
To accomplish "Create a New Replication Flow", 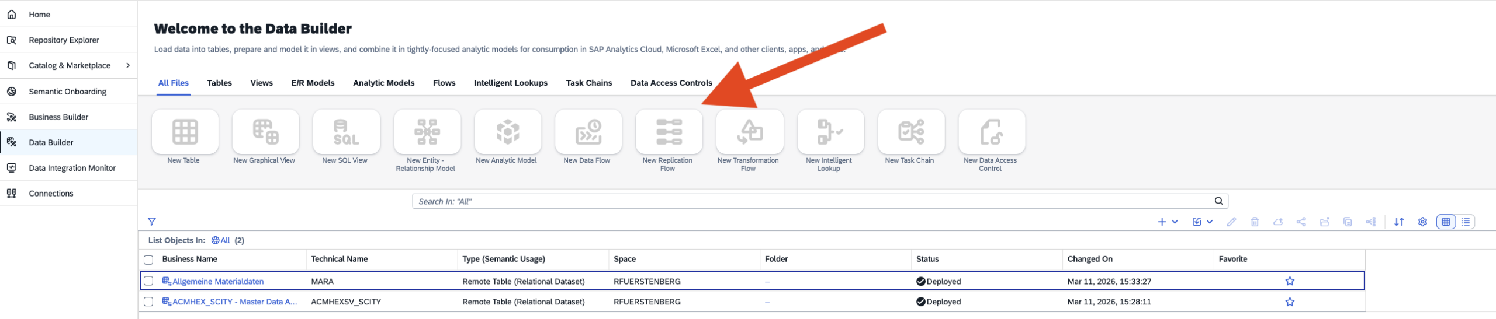I will click(669, 132).
